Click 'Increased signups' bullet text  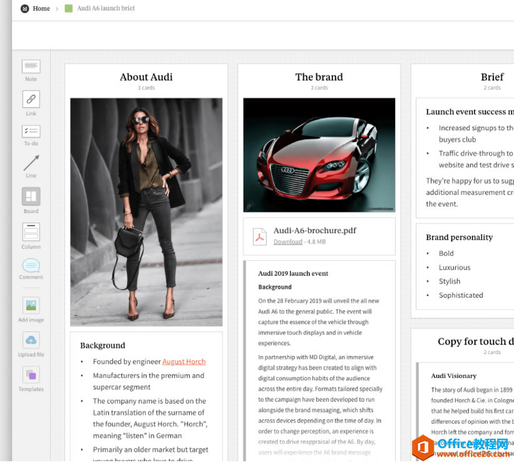(476, 133)
